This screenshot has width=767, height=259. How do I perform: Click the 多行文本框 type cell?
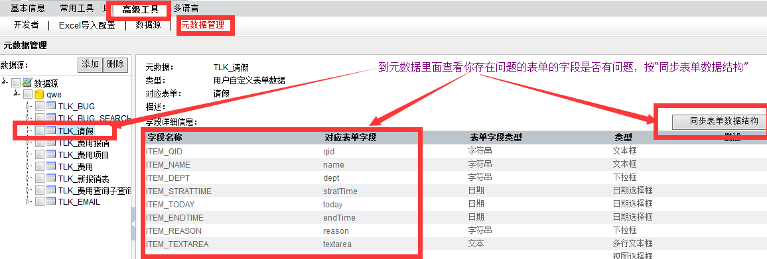coord(632,243)
